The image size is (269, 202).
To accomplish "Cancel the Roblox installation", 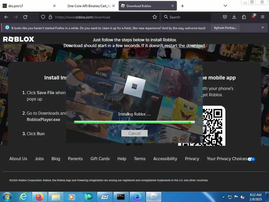I will [134, 133].
